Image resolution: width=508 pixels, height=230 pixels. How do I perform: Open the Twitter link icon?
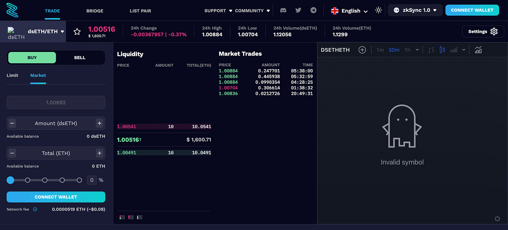click(x=298, y=10)
